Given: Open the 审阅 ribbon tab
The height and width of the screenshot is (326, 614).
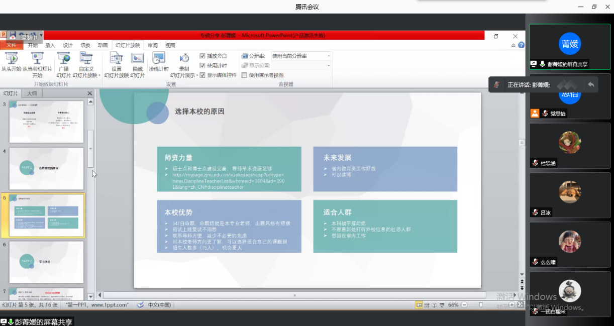Looking at the screenshot, I should [152, 45].
